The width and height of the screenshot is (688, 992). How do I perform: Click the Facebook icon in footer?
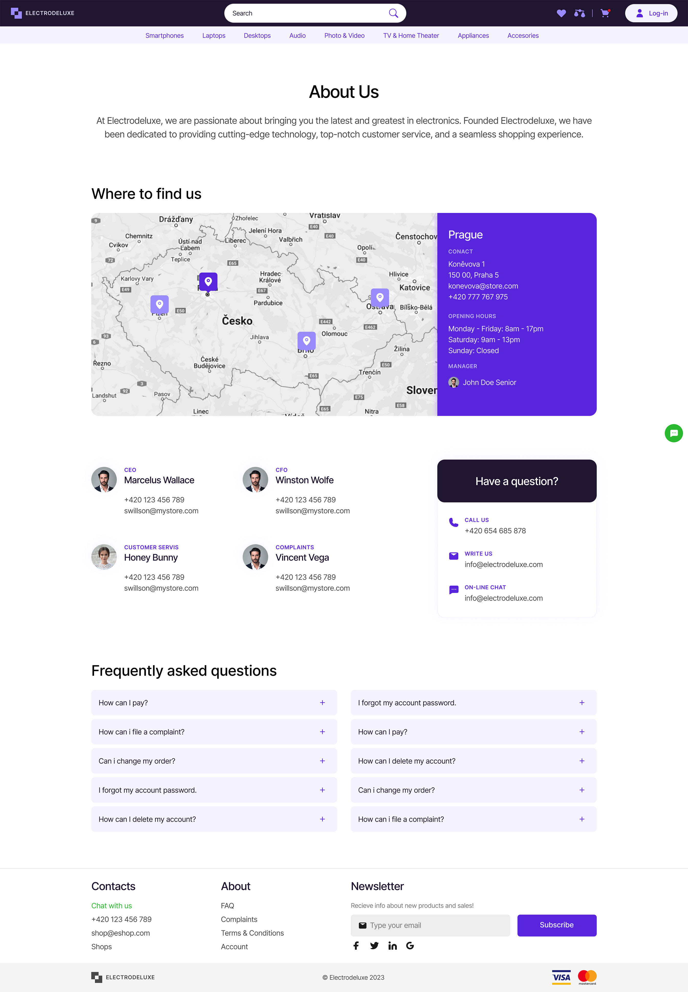point(356,945)
